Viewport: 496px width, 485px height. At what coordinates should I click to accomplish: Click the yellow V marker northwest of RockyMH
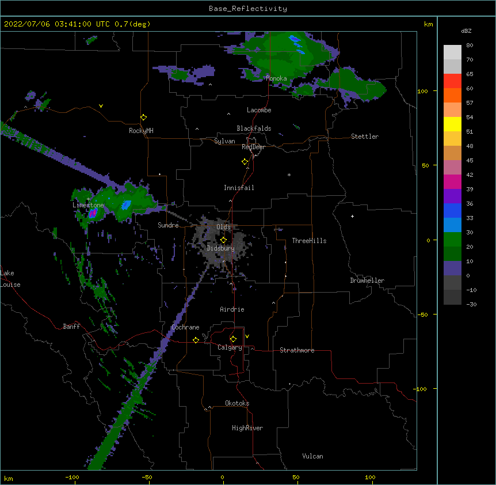coord(101,106)
